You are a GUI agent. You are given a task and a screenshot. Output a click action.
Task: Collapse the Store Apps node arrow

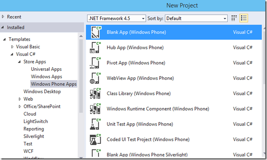(19, 62)
